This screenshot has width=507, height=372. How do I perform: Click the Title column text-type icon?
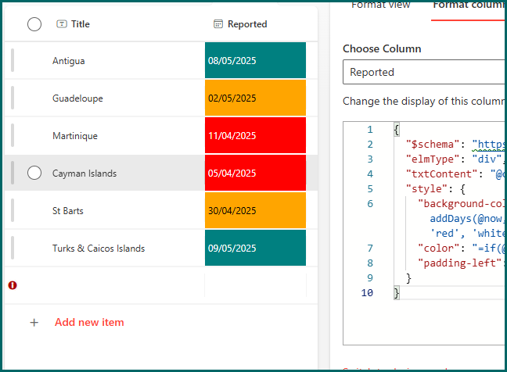(61, 24)
